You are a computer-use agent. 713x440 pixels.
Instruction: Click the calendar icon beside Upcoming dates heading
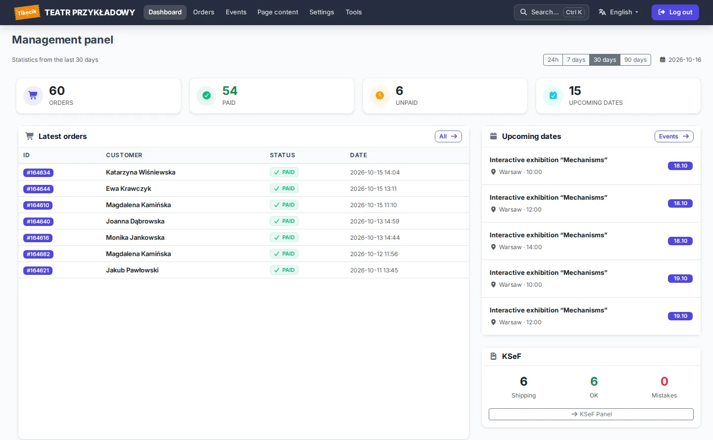(493, 136)
